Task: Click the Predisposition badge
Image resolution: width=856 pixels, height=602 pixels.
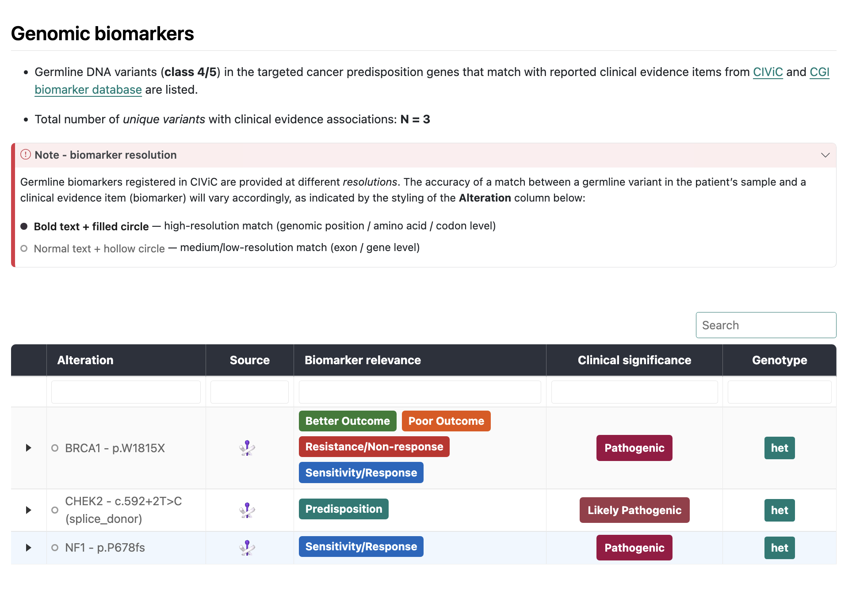Action: pyautogui.click(x=344, y=509)
